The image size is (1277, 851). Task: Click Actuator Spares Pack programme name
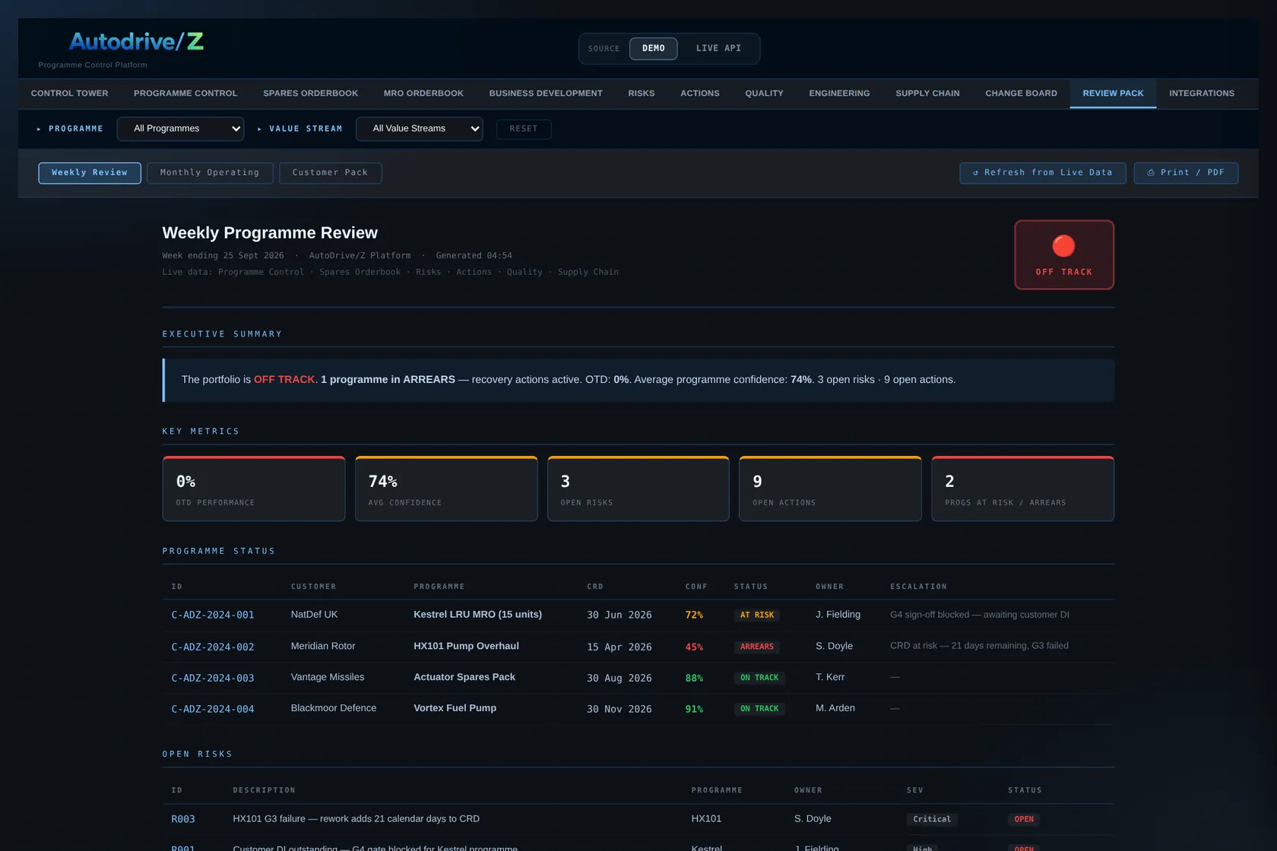pyautogui.click(x=464, y=677)
